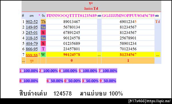This screenshot has width=172, height=104.
Task: Open the 404-79 number link
Action: (x=32, y=43)
